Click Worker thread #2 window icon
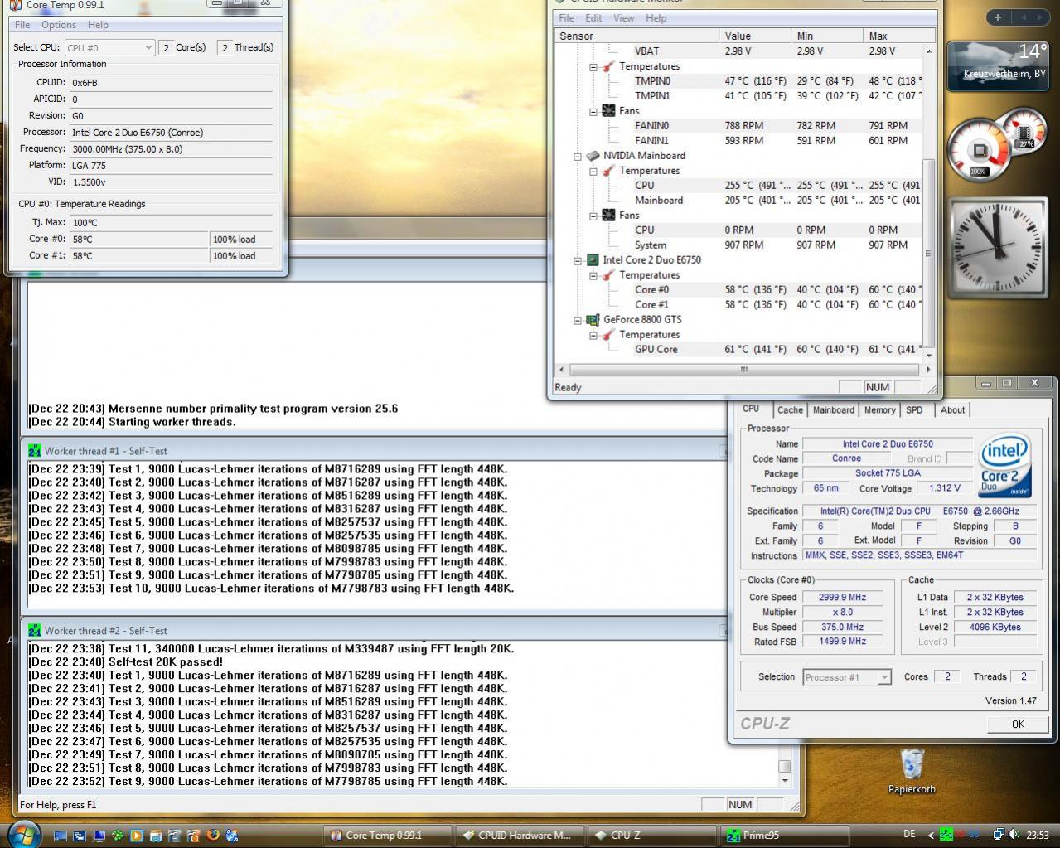Image resolution: width=1060 pixels, height=848 pixels. pyautogui.click(x=34, y=631)
